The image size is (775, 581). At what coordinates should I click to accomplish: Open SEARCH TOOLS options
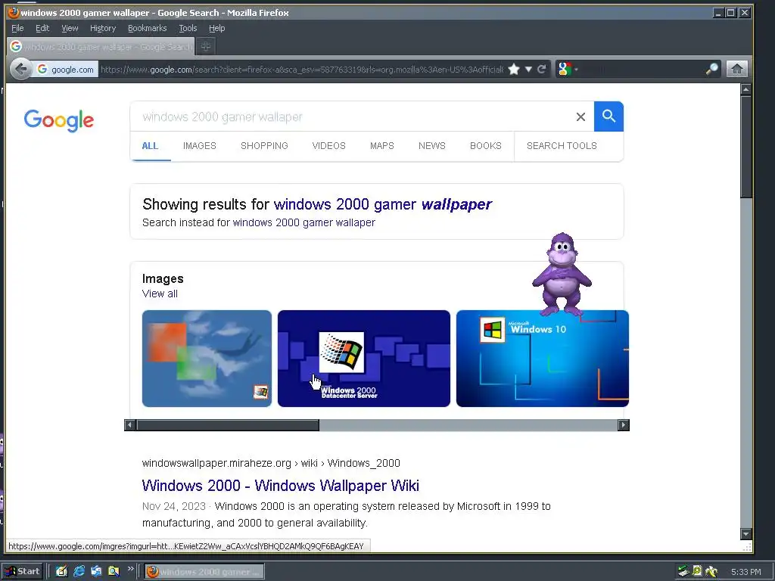[x=562, y=146]
